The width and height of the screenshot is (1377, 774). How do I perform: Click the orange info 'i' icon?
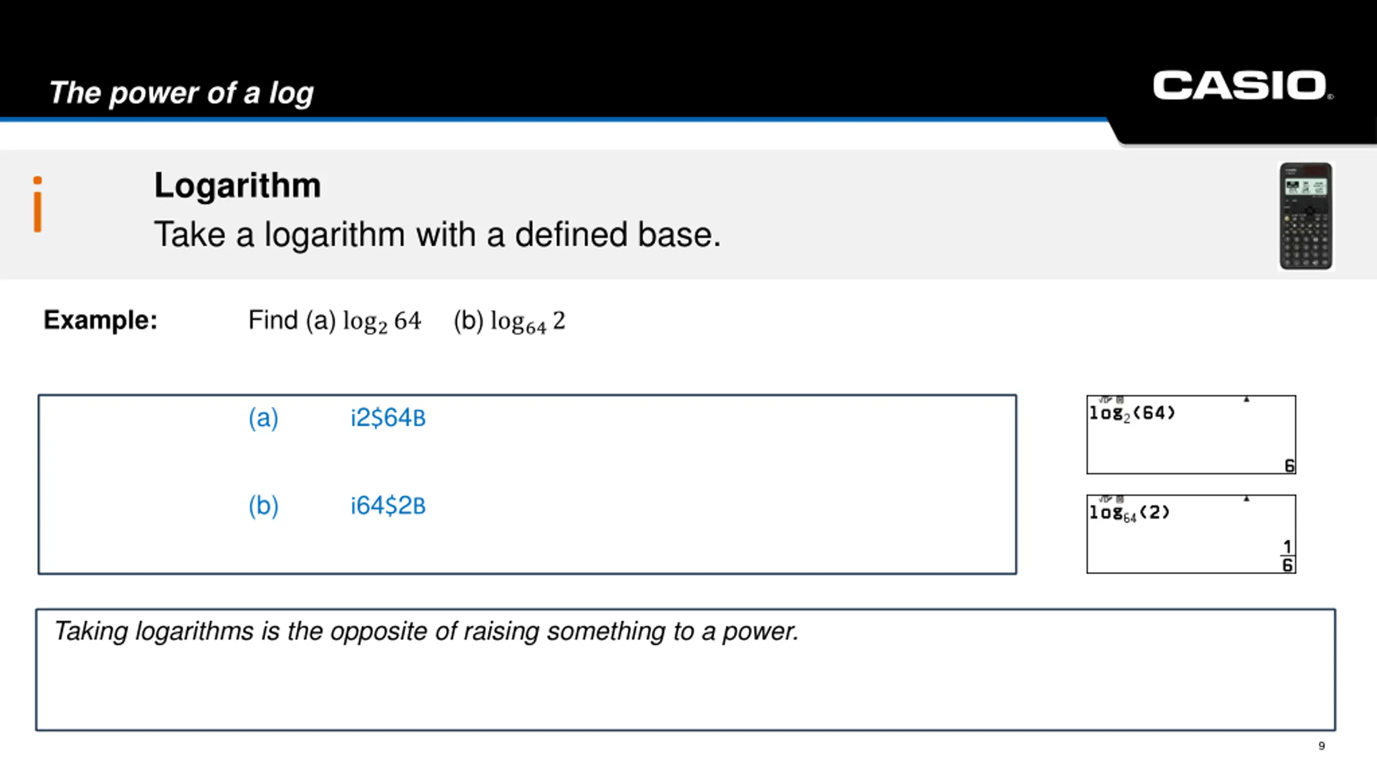coord(38,204)
